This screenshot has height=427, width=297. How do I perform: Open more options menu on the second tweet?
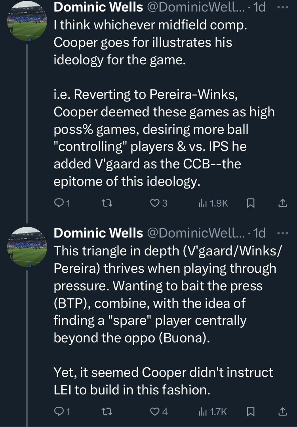point(283,233)
